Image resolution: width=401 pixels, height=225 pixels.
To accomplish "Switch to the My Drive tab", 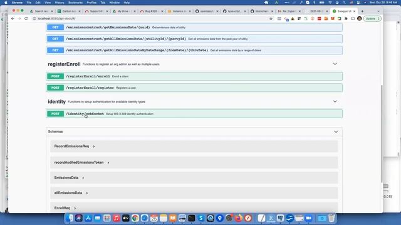I will [x=124, y=11].
